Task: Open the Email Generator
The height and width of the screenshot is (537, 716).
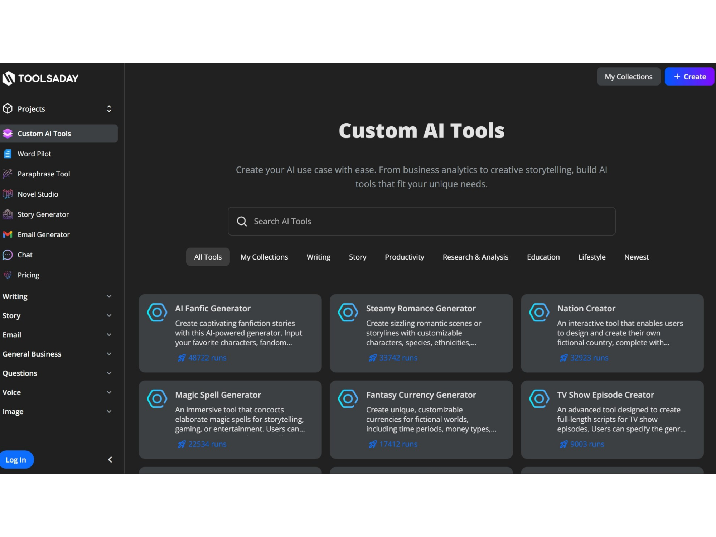Action: 44,234
